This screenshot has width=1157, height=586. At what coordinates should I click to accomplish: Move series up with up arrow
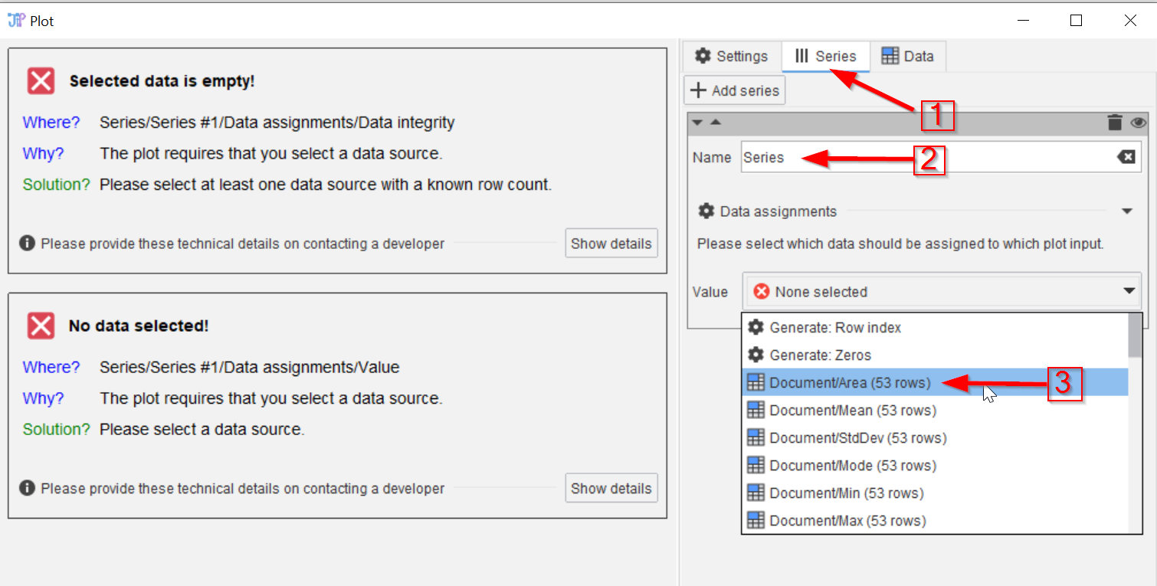[x=715, y=123]
